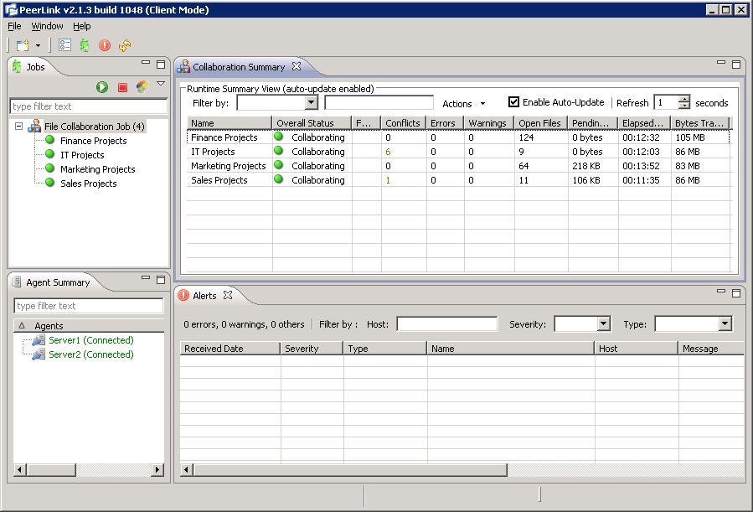Click conflicts value 6 for IT Projects

point(388,152)
